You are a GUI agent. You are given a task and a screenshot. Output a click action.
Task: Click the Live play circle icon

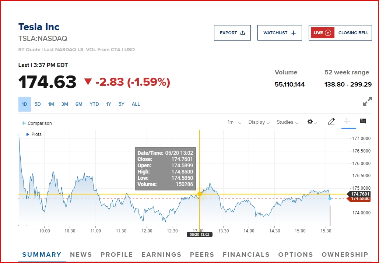tap(328, 33)
